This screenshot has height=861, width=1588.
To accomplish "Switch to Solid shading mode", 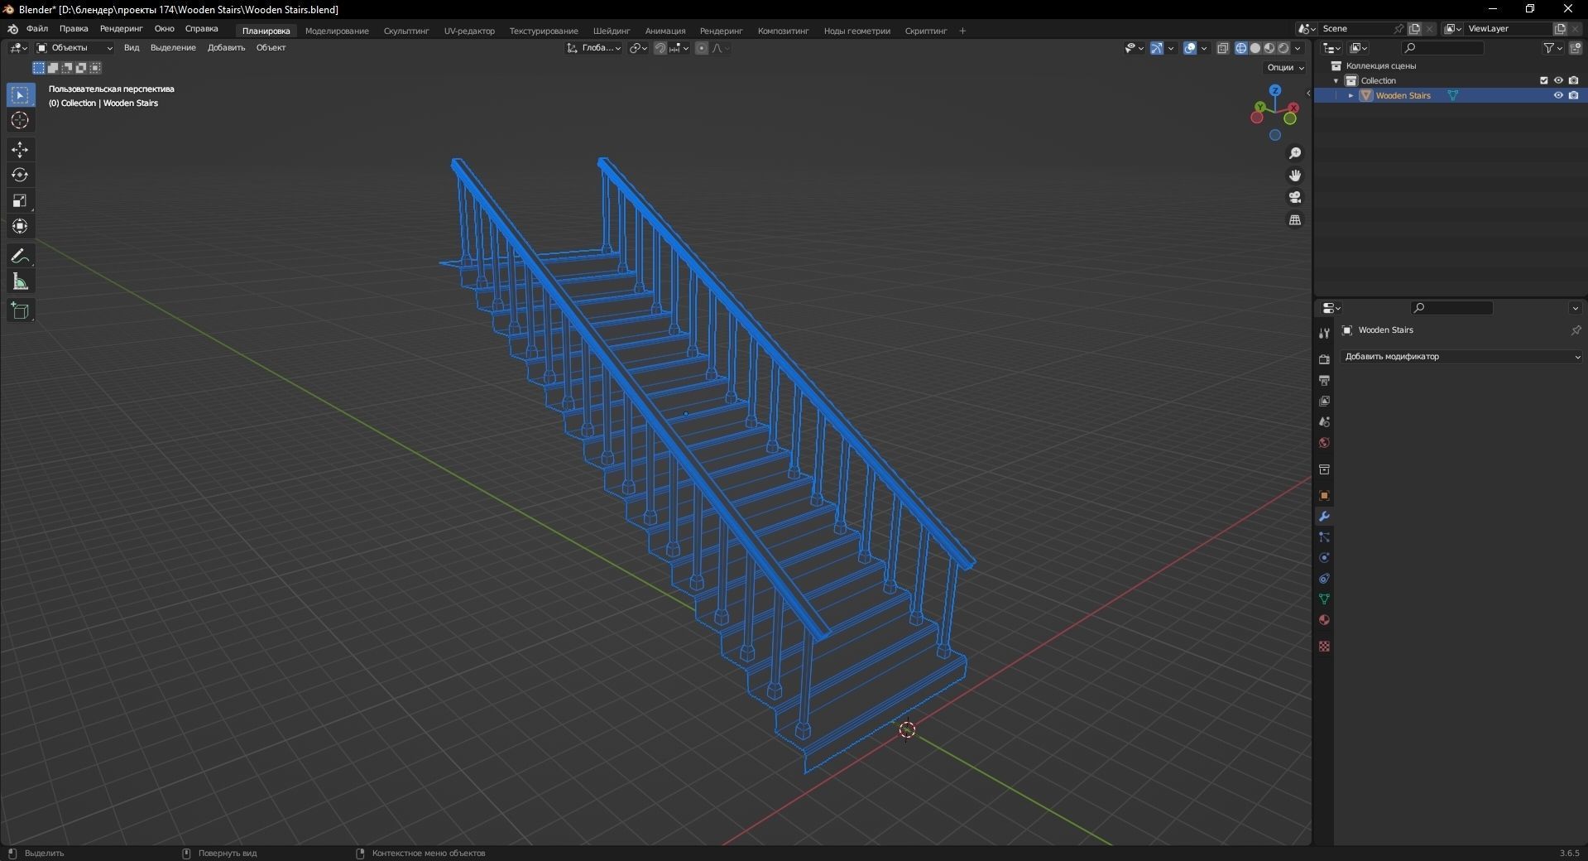I will tap(1255, 48).
